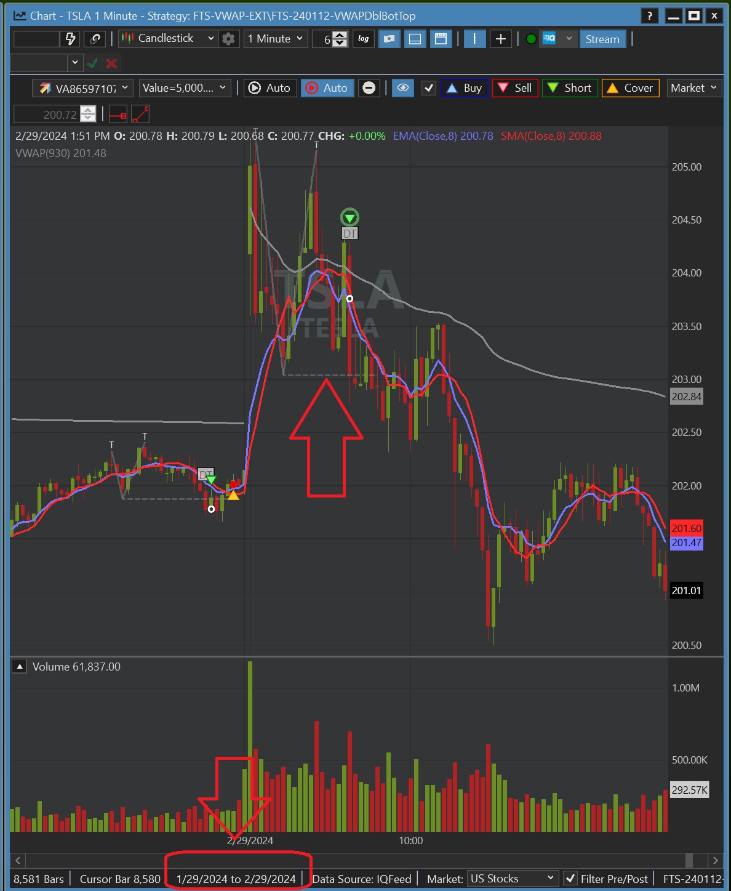The image size is (731, 891).
Task: Open chart settings gear icon
Action: coord(228,39)
